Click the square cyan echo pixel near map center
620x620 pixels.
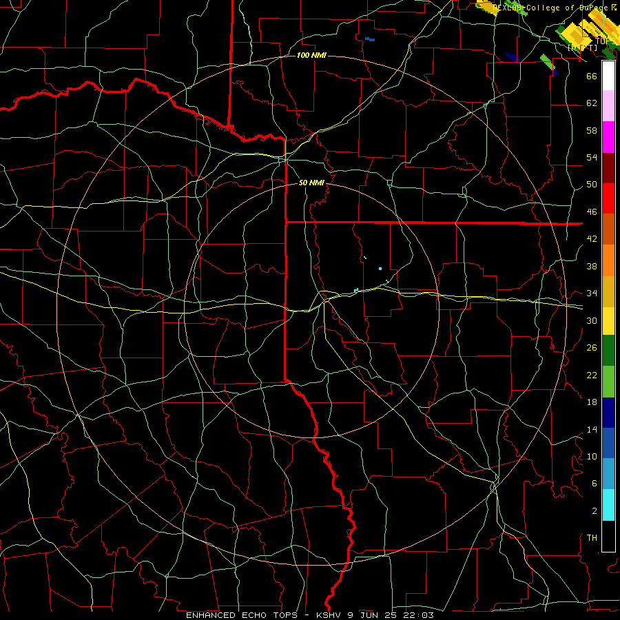coord(380,269)
